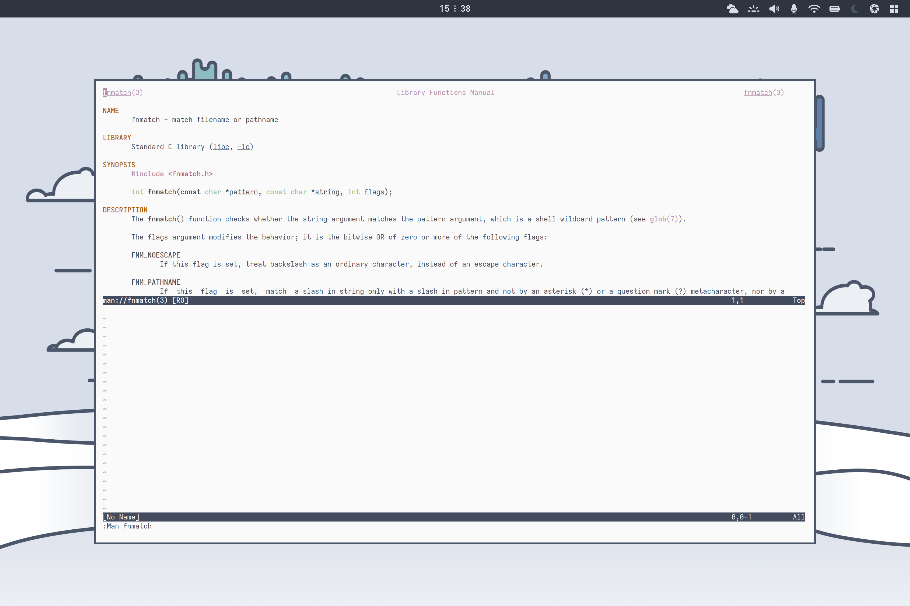Open the volume control icon
Viewport: 910px width, 606px height.
[x=775, y=8]
